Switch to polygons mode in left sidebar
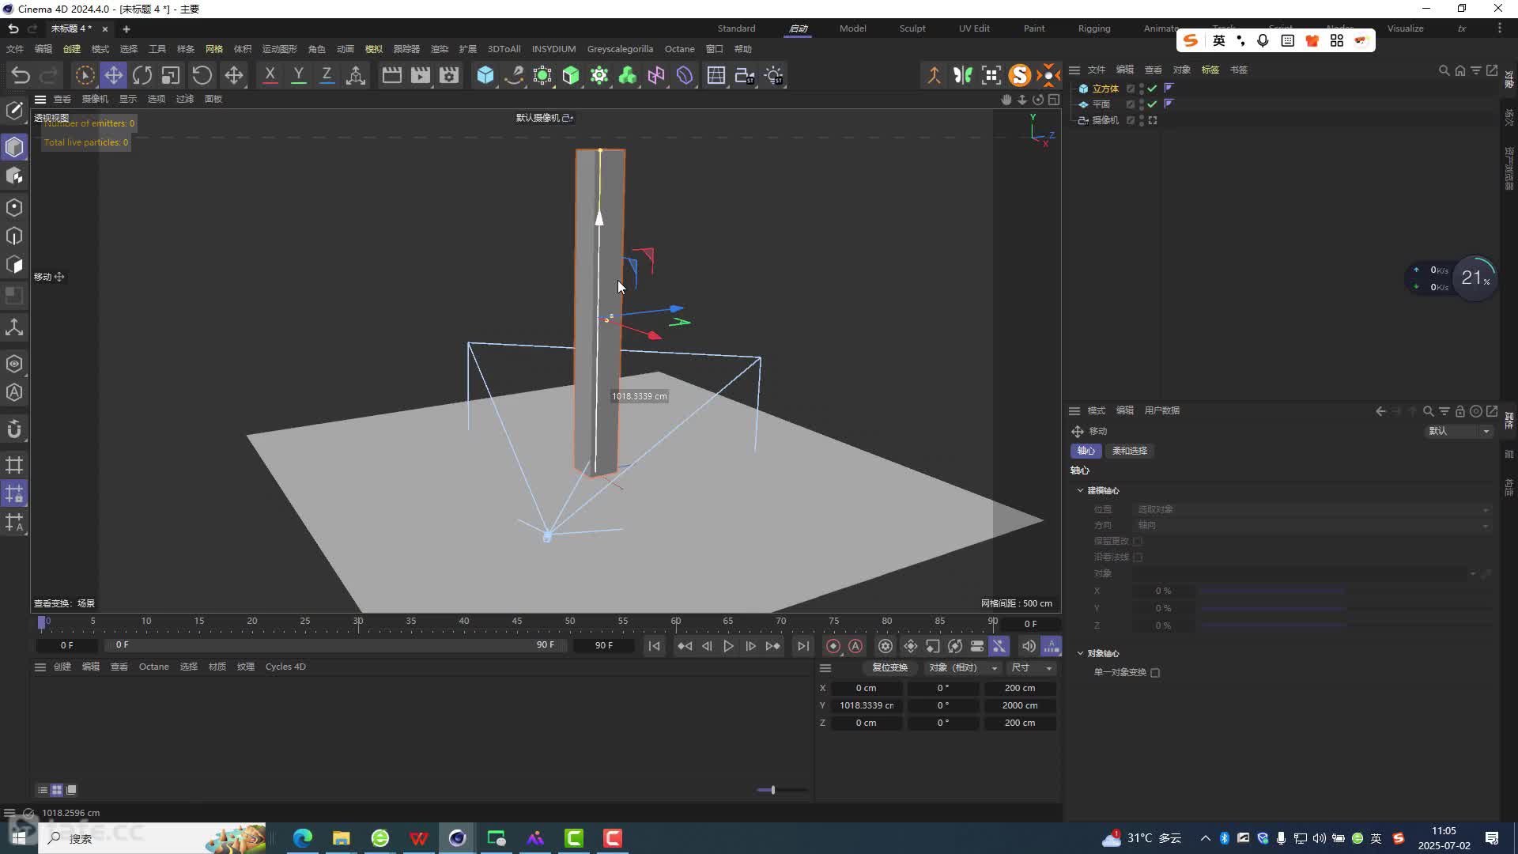This screenshot has width=1518, height=854. pyautogui.click(x=14, y=265)
